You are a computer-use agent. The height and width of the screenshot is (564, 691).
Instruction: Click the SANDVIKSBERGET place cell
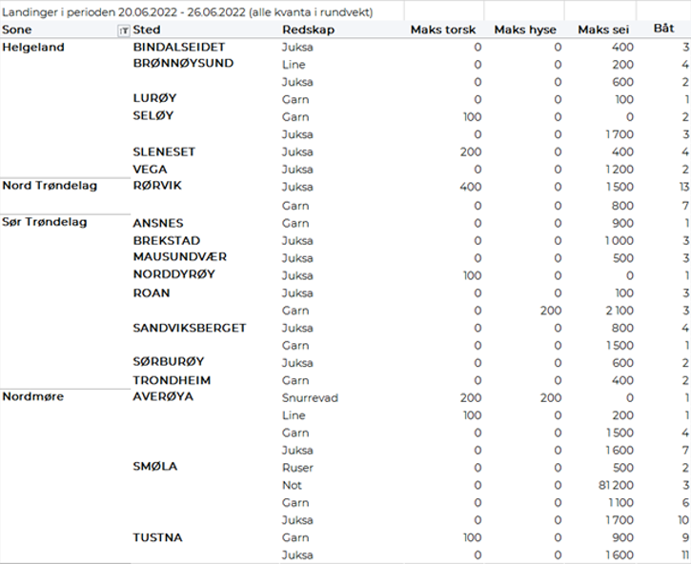click(x=190, y=328)
